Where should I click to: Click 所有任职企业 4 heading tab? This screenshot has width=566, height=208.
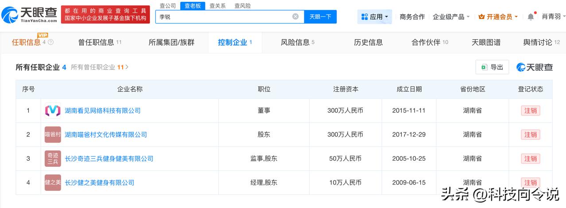pyautogui.click(x=41, y=67)
